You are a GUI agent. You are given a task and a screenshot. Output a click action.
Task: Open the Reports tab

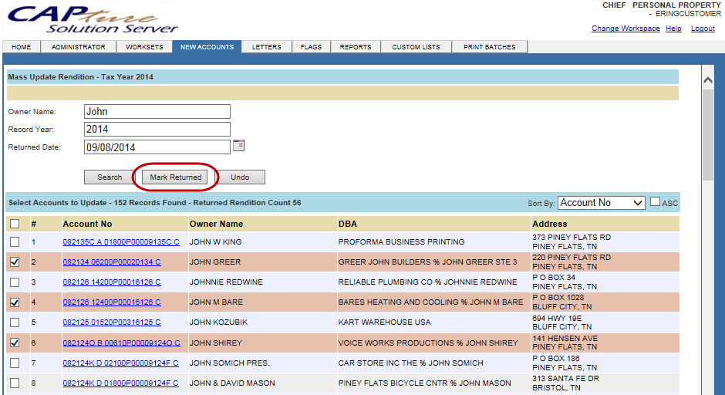click(x=356, y=47)
